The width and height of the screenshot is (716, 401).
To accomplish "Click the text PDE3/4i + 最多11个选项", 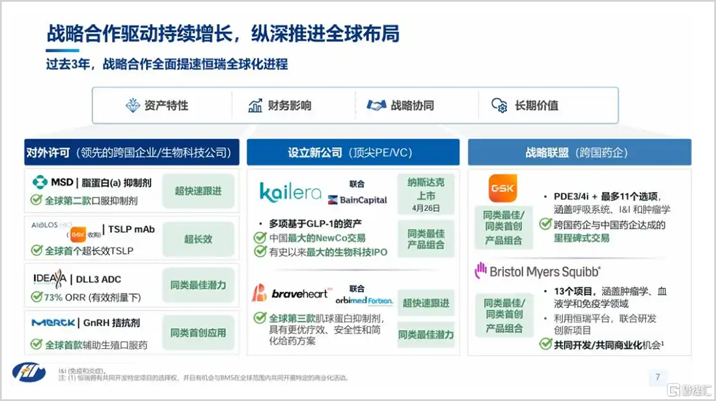I will tap(608, 197).
